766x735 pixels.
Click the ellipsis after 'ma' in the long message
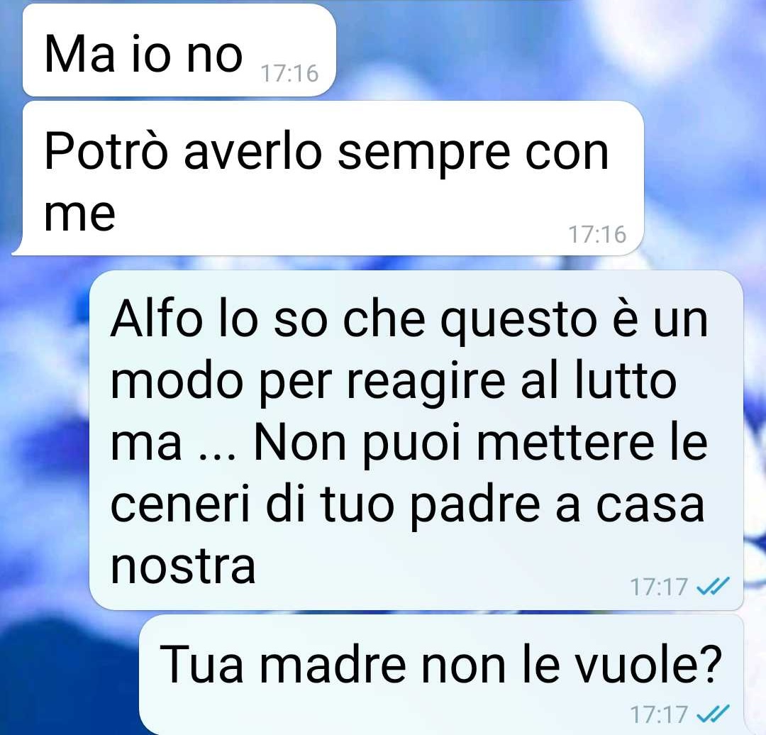click(x=218, y=457)
